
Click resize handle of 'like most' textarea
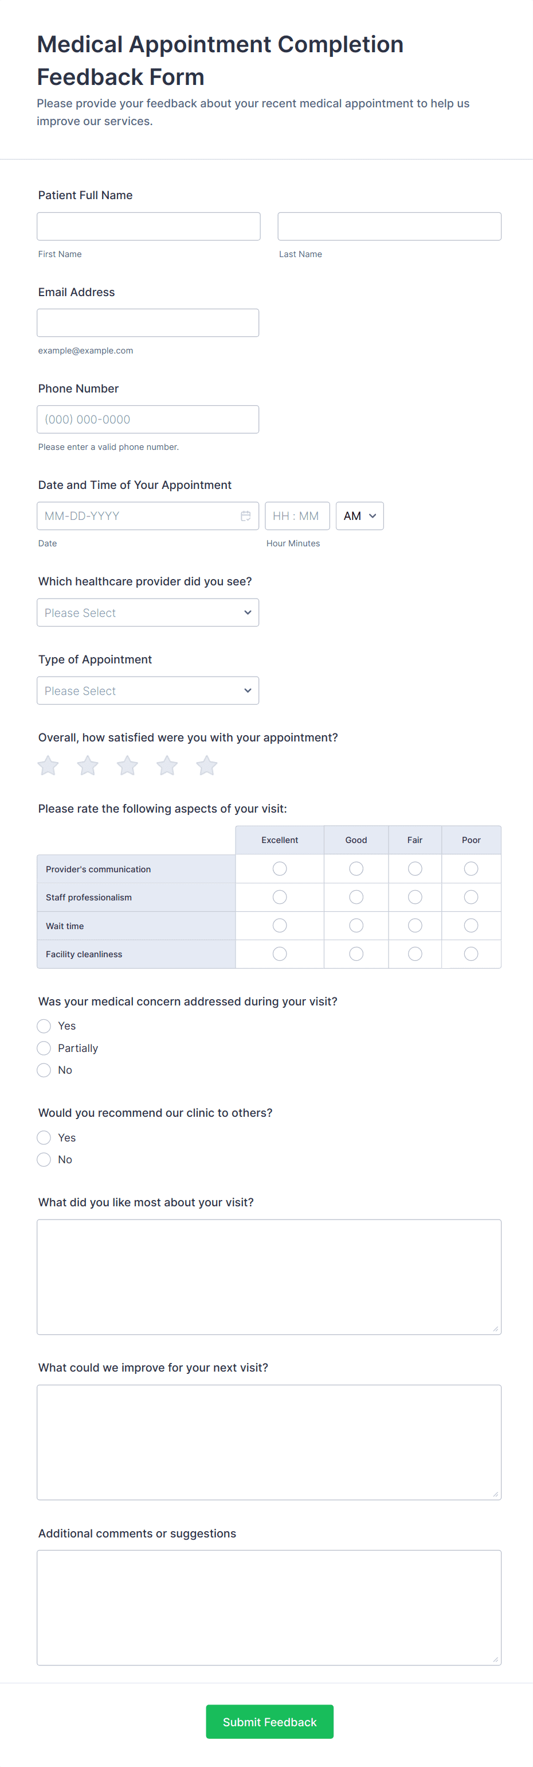(495, 1329)
